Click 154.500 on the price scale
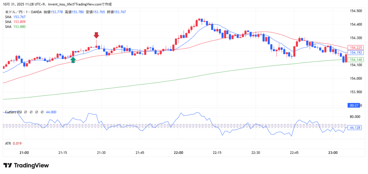368x174 pixels. click(355, 11)
